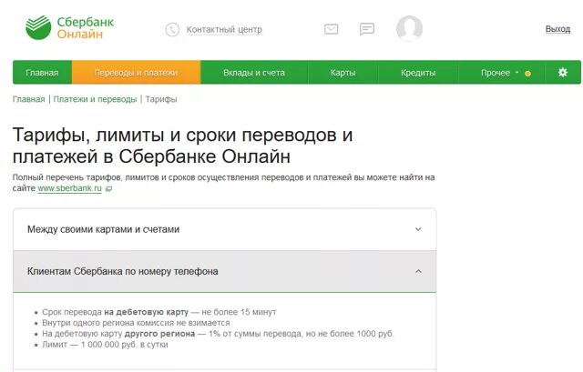
Task: Click the page title Тарифы, лимиты и сроки
Action: point(182,146)
